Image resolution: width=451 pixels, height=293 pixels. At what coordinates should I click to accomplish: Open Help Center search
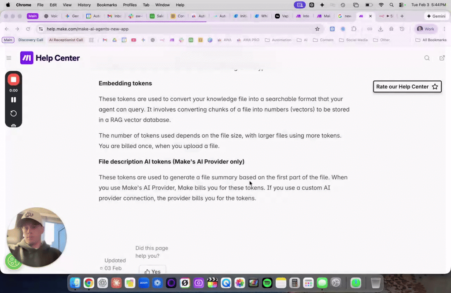click(x=427, y=58)
